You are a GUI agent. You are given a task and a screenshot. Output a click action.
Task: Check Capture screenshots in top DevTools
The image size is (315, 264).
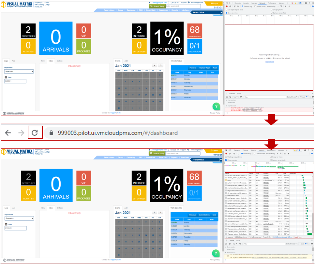coord(272,13)
